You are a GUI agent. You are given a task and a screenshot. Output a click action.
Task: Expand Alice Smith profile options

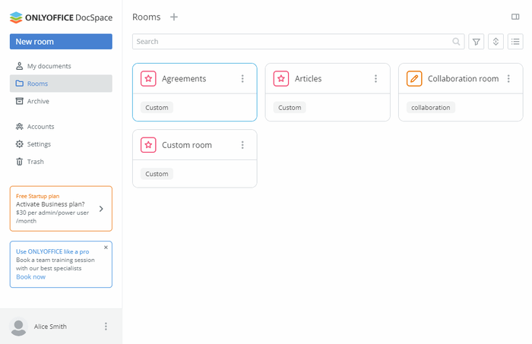point(106,327)
